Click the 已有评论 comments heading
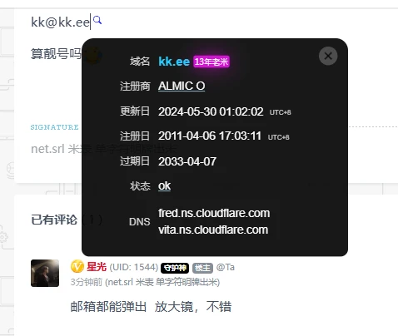 click(54, 220)
